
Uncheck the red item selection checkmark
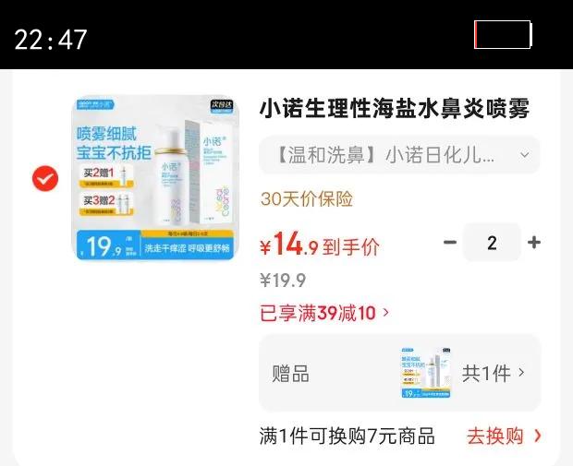click(x=45, y=178)
